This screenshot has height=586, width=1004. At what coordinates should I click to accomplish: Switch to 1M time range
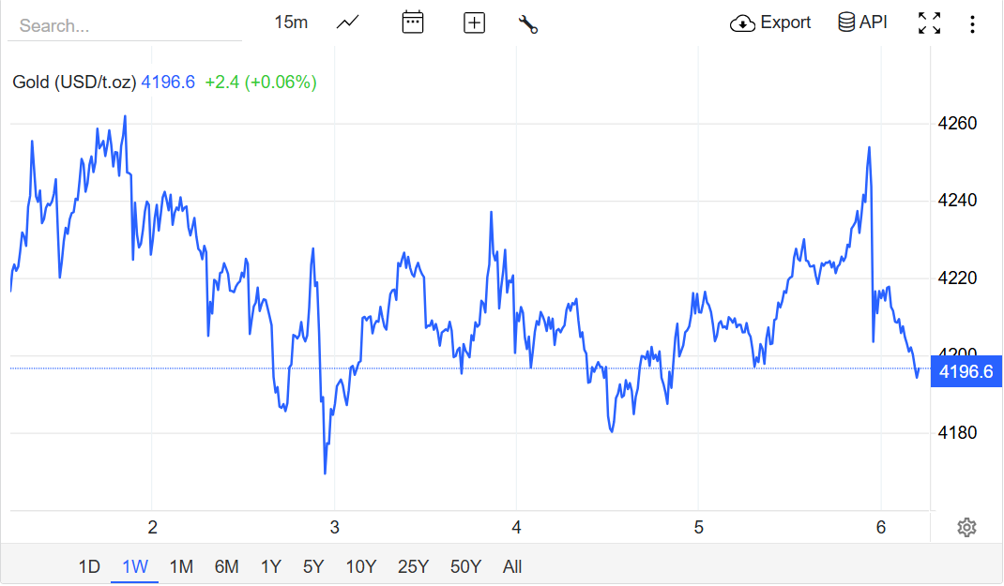(181, 566)
